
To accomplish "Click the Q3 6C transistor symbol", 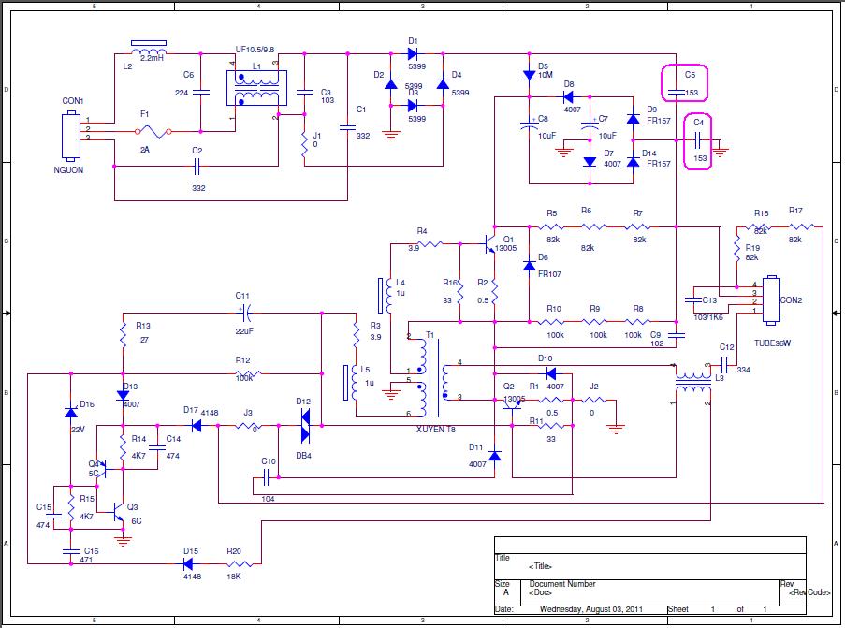I will pos(118,511).
